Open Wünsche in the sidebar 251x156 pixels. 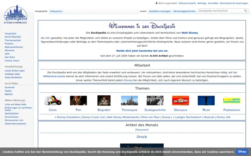[x=10, y=50]
